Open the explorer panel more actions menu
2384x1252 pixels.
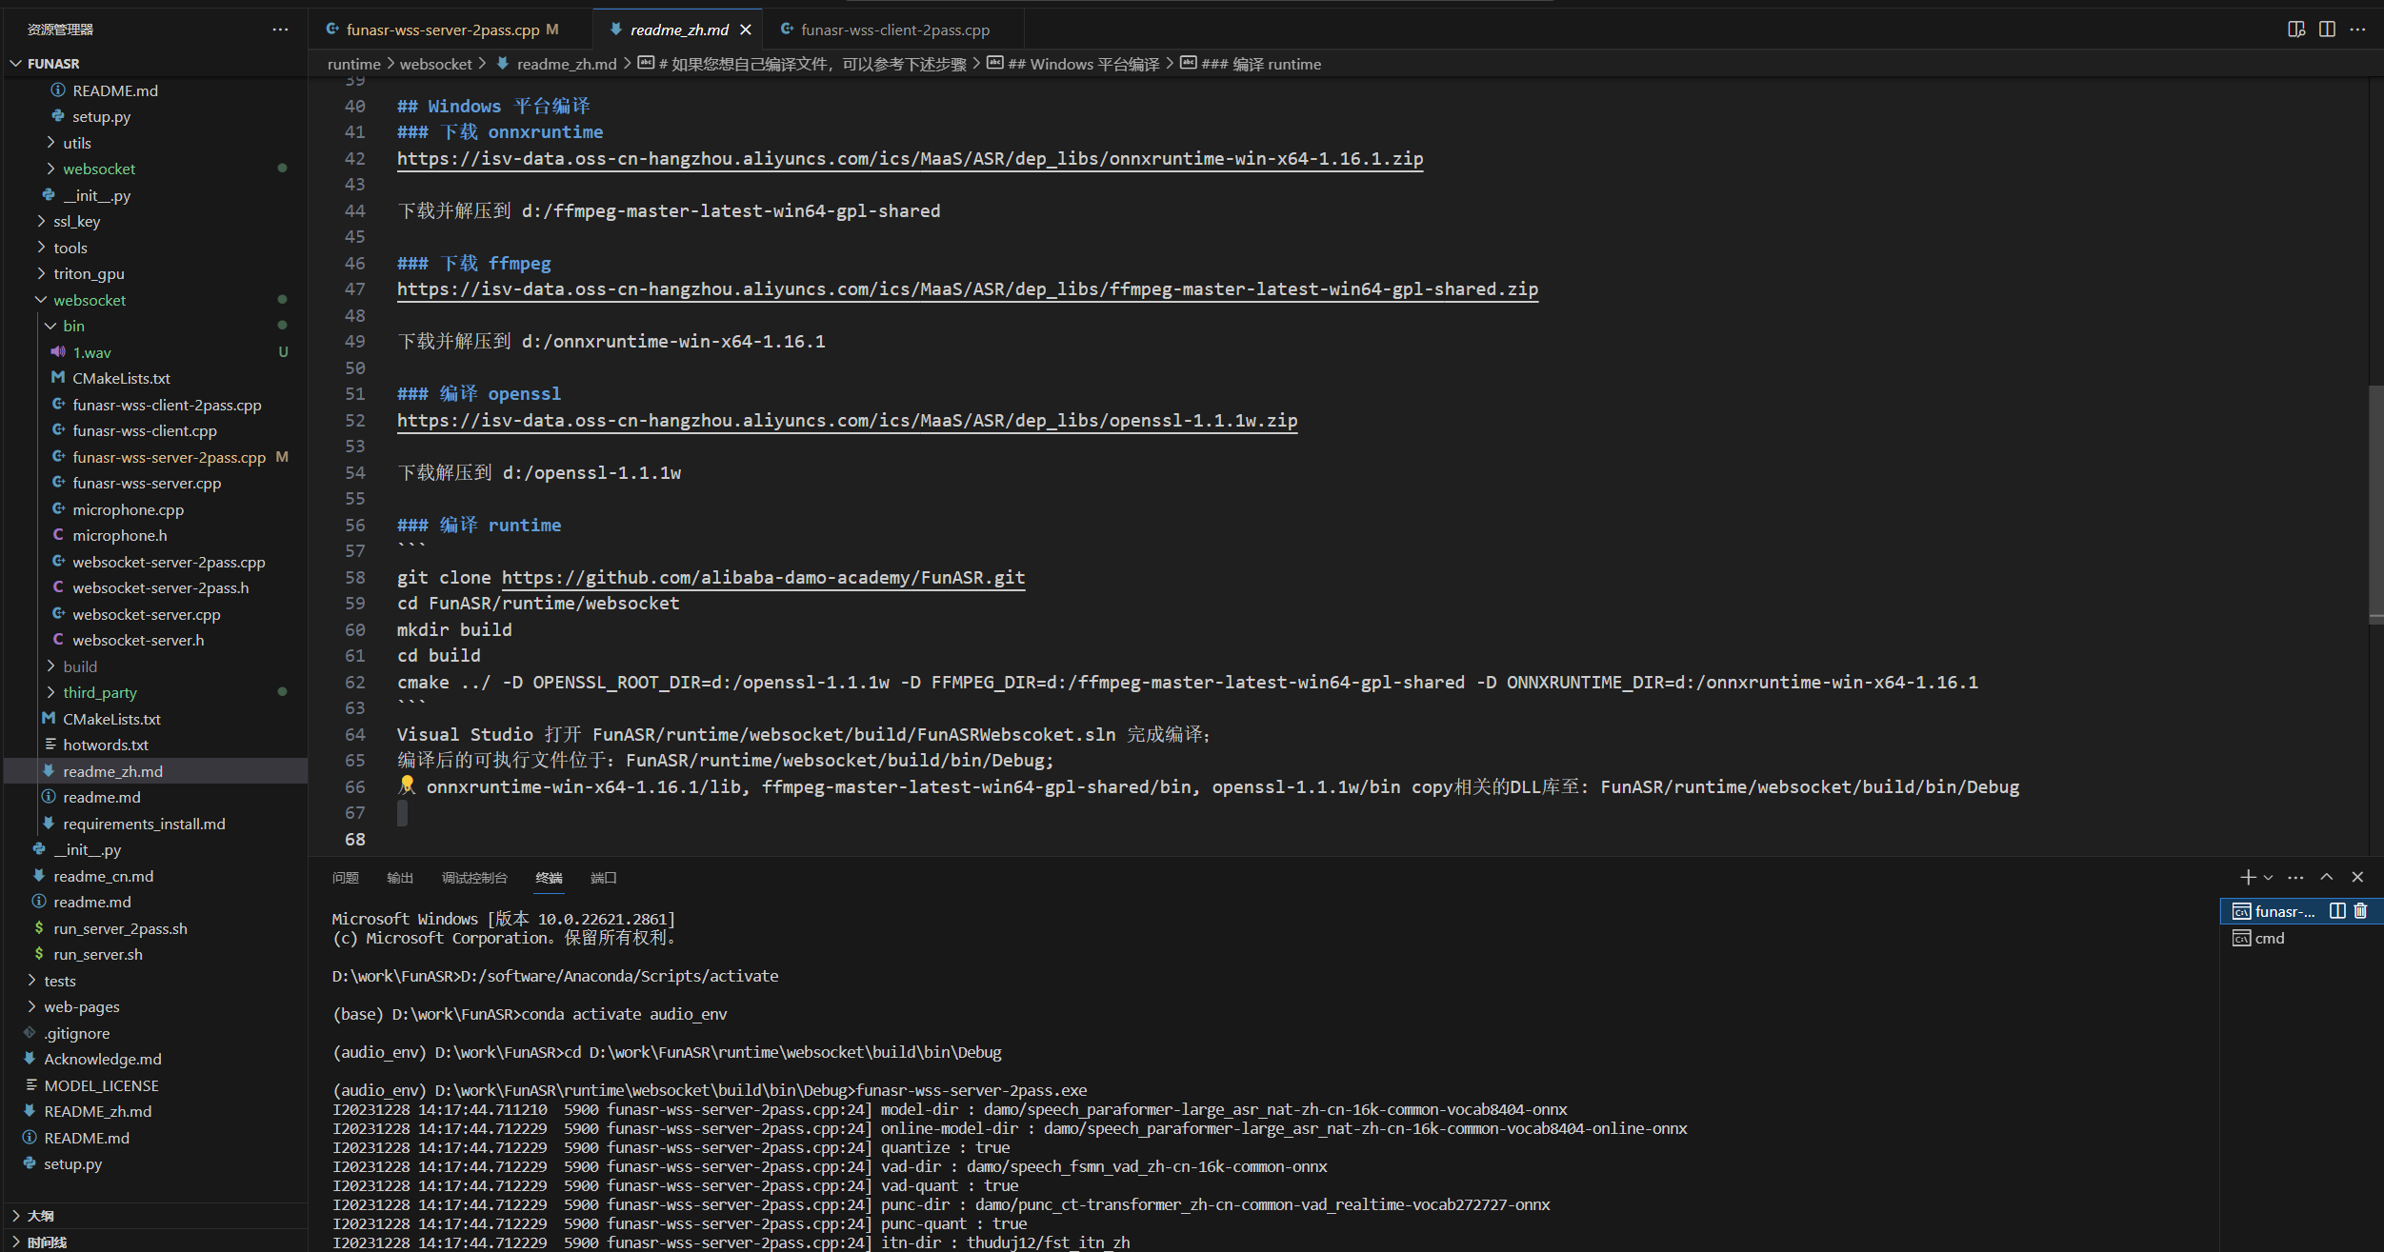[x=280, y=30]
